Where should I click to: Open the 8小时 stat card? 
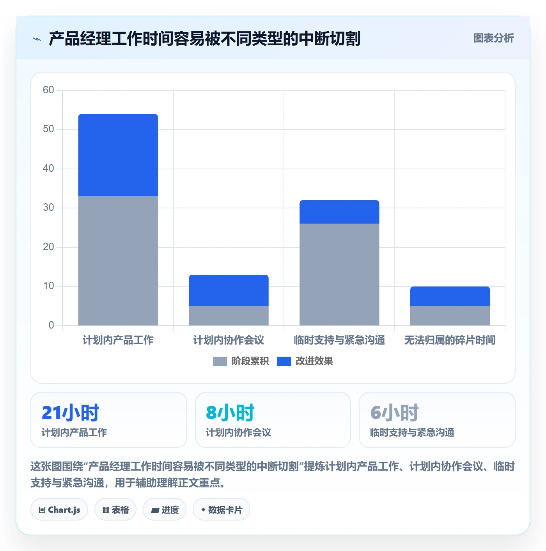(273, 420)
